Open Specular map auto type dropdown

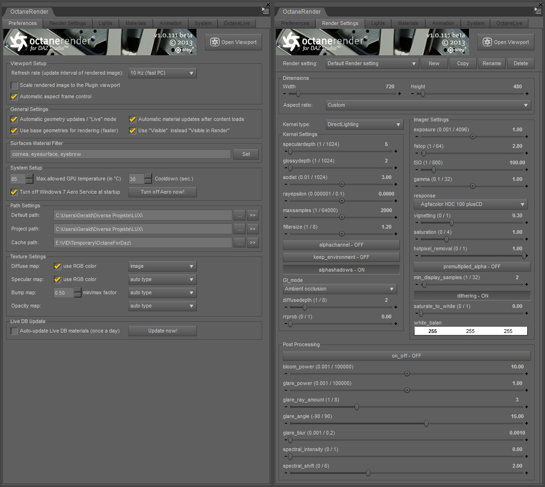click(x=162, y=280)
